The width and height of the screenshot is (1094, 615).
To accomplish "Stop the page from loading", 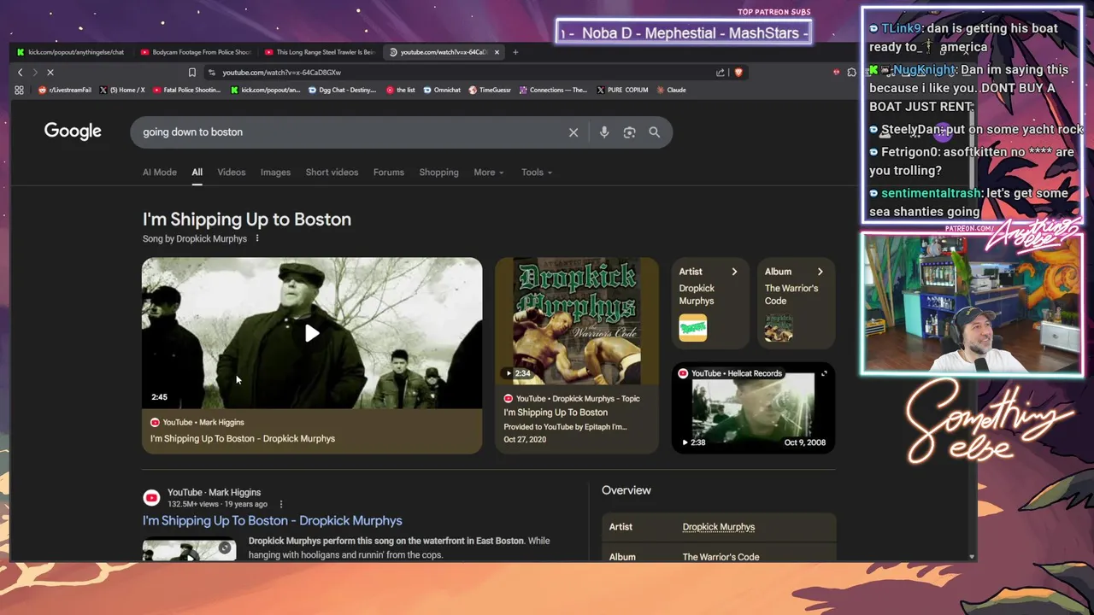I will (x=50, y=73).
